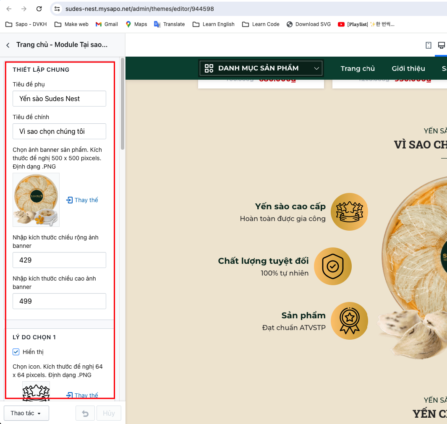Click the Yến sào cao cấp stars icon
Image resolution: width=447 pixels, height=424 pixels.
click(350, 212)
